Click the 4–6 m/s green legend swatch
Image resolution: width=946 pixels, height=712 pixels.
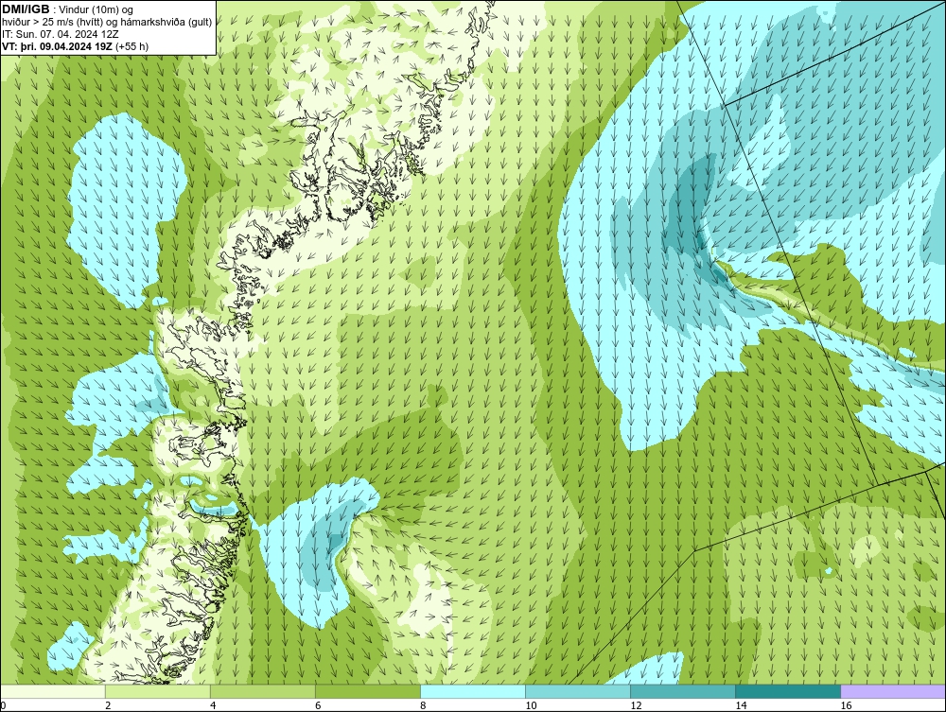point(262,691)
